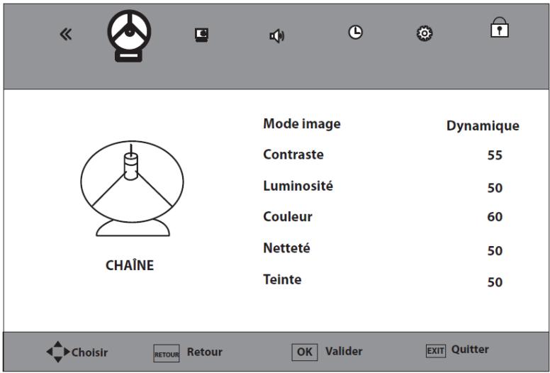Open the picture settings menu icon
Image resolution: width=550 pixels, height=373 pixels.
point(202,35)
